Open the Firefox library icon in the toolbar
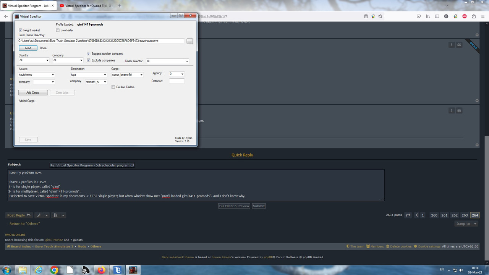 pyautogui.click(x=428, y=16)
